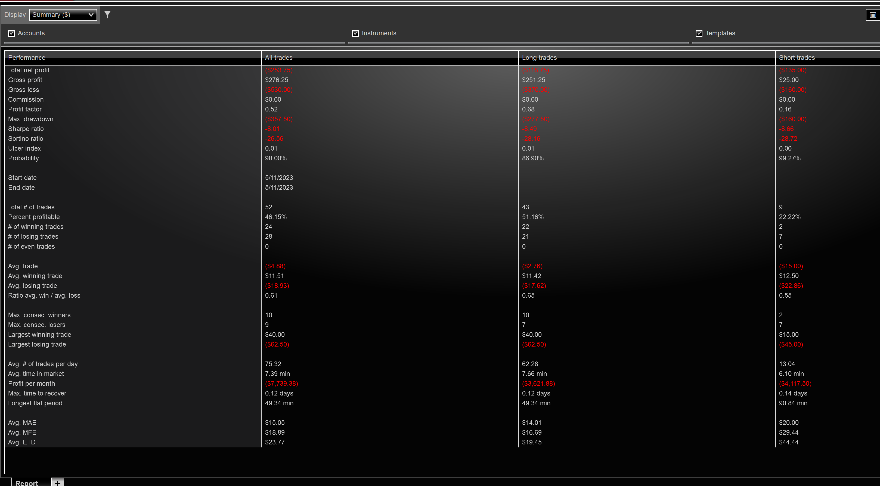Select long trades Percent profitable 51.16%
Image resolution: width=880 pixels, height=486 pixels.
[532, 217]
